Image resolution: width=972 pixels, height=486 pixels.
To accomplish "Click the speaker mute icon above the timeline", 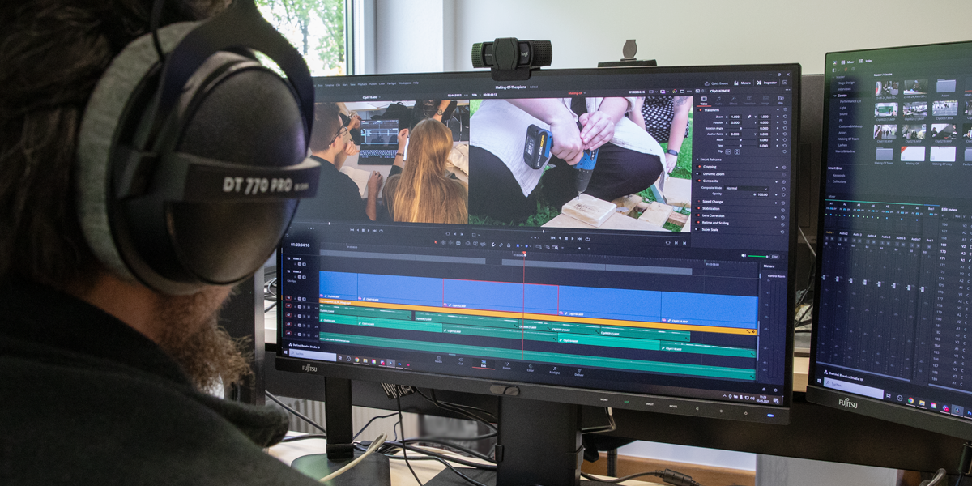I will [x=744, y=256].
